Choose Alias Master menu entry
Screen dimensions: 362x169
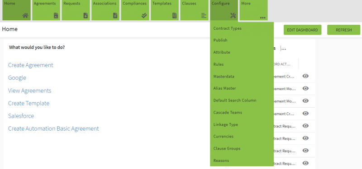[224, 88]
